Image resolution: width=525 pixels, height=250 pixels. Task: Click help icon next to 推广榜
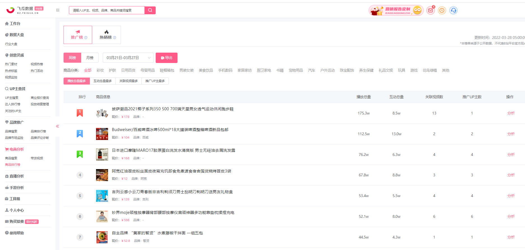[x=86, y=38]
